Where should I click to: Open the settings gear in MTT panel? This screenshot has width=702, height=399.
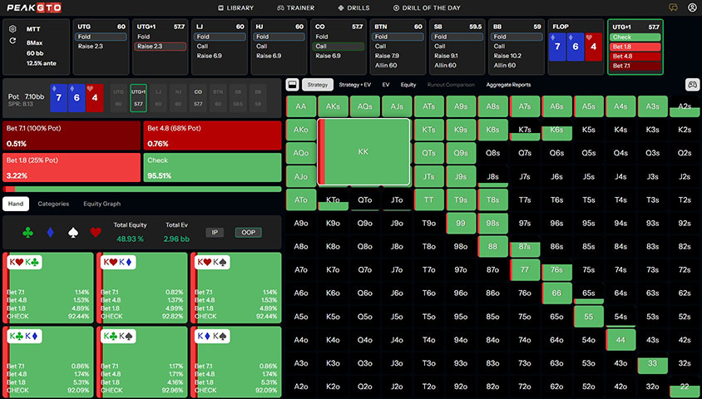click(12, 28)
